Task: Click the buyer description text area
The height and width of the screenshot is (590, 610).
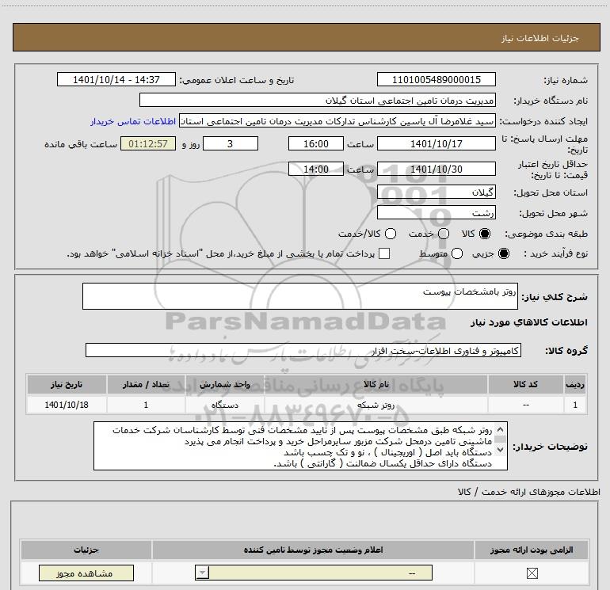Action: tap(300, 446)
